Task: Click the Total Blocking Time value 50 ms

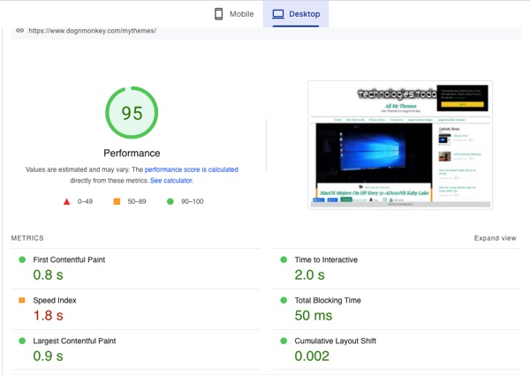Action: point(314,316)
